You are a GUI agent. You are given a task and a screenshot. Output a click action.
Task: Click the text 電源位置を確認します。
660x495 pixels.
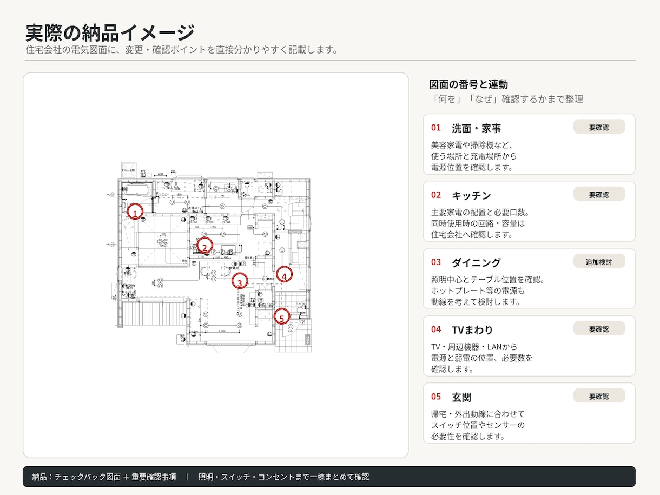pos(472,167)
